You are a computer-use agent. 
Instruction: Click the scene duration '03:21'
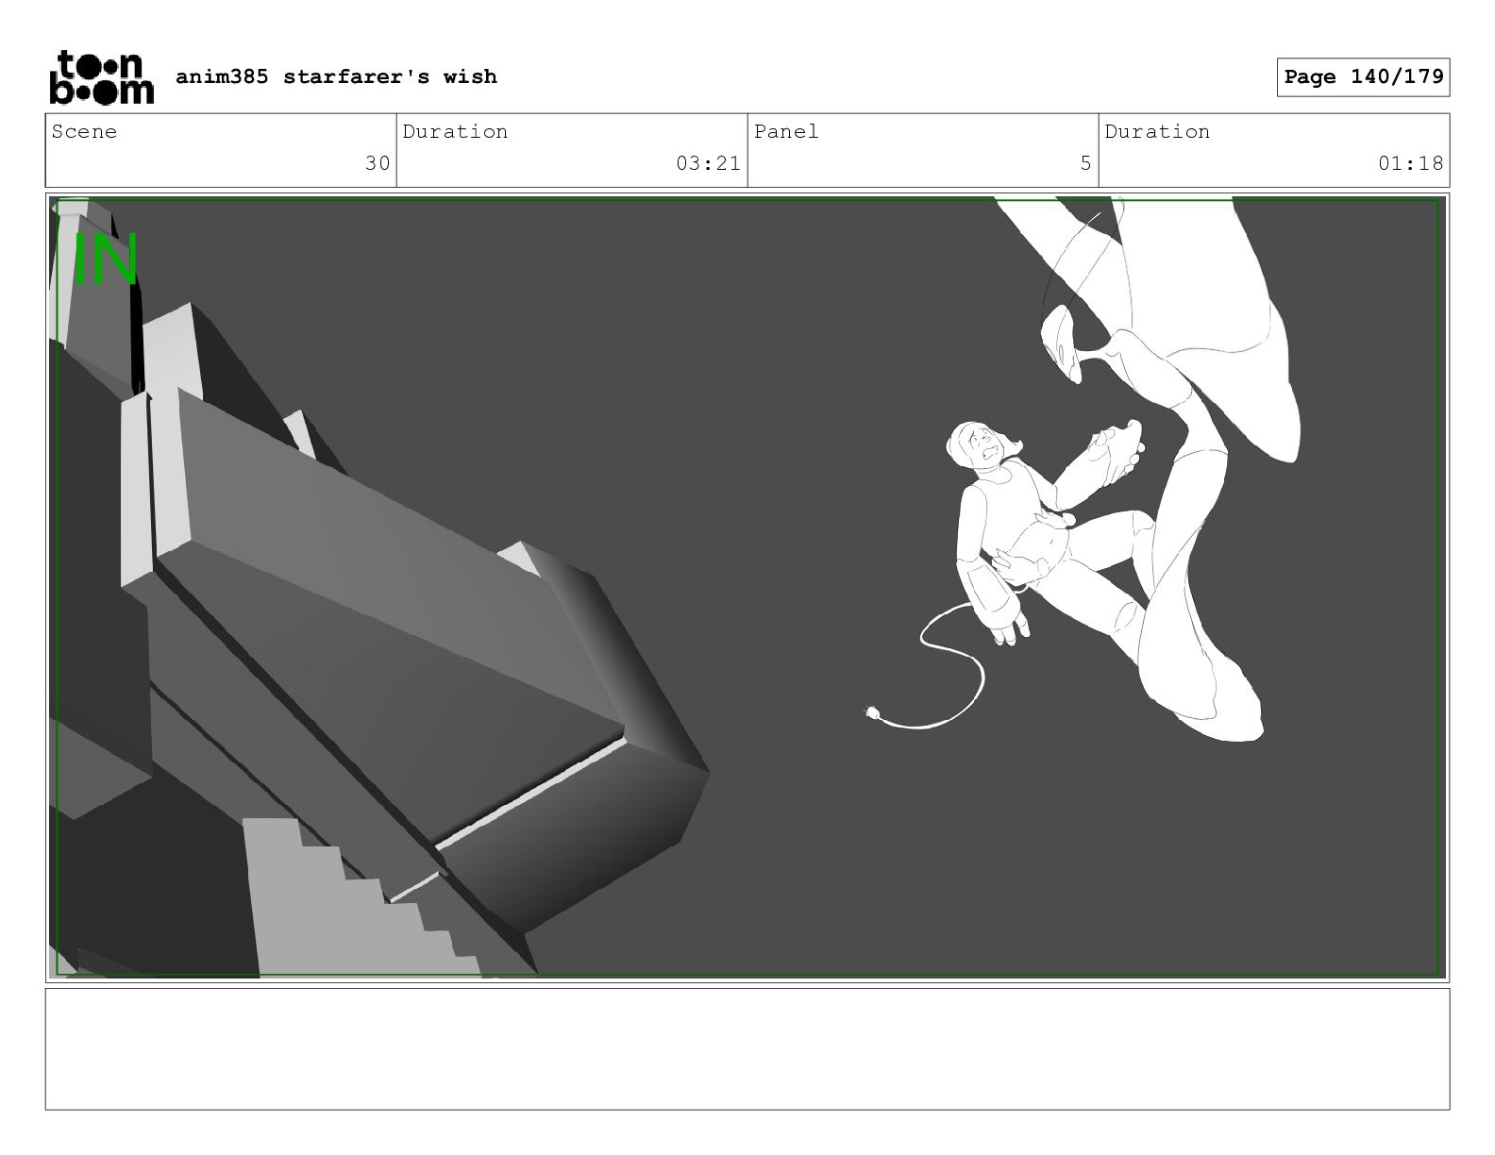click(708, 163)
